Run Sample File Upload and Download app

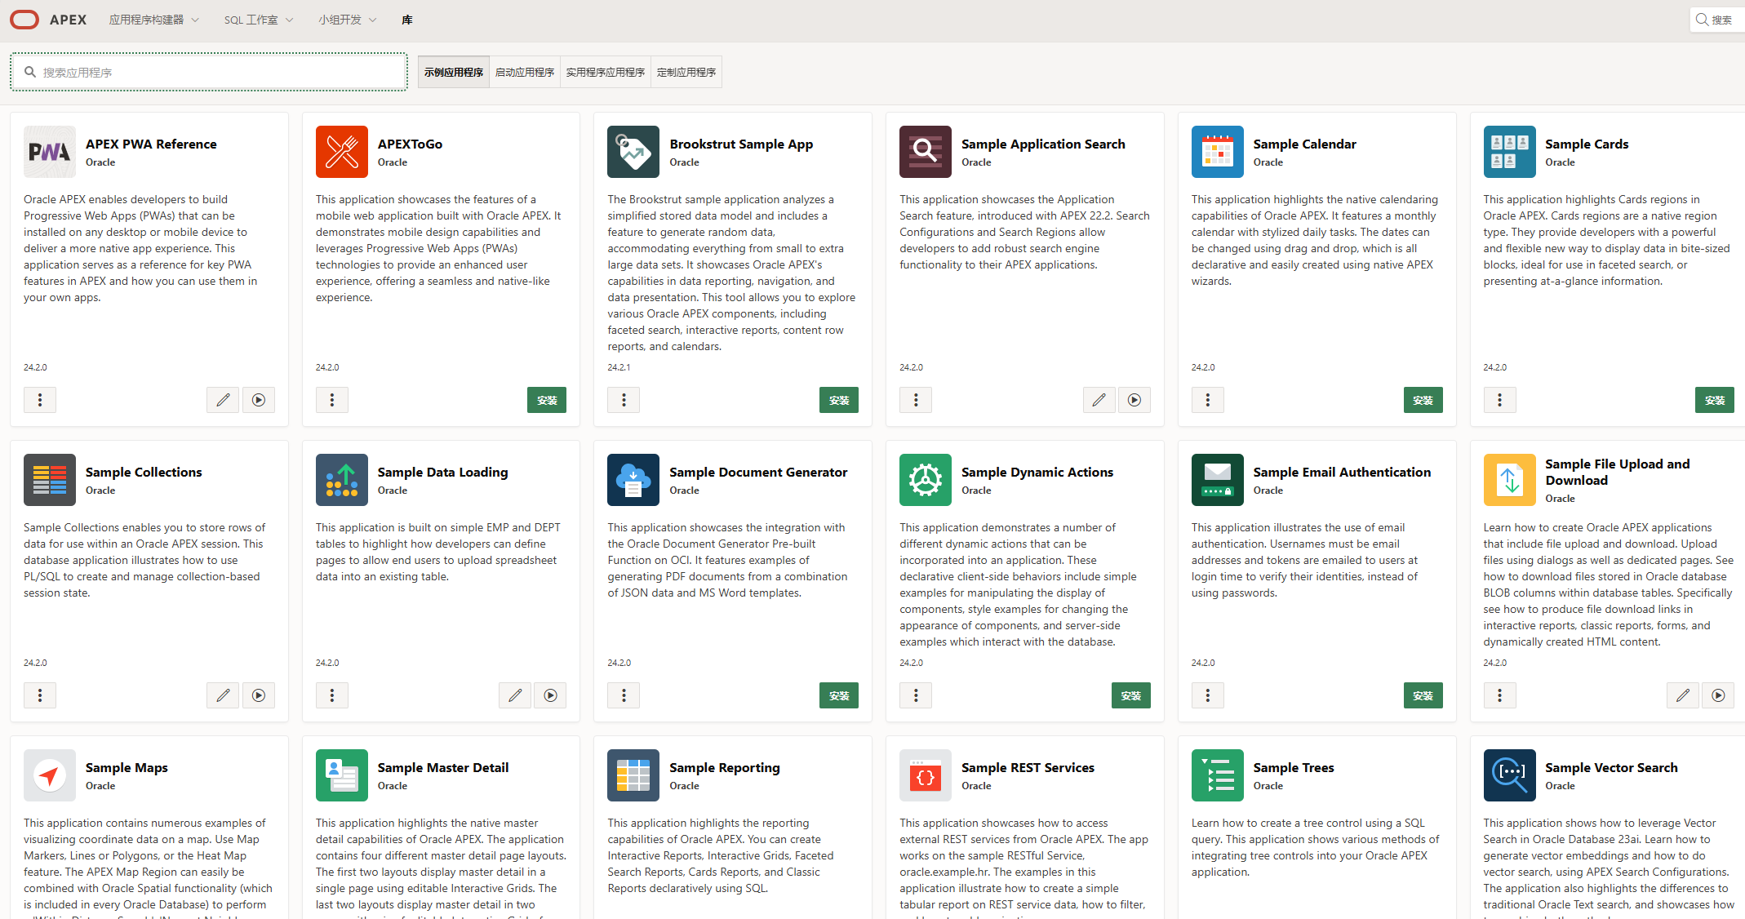click(x=1718, y=695)
